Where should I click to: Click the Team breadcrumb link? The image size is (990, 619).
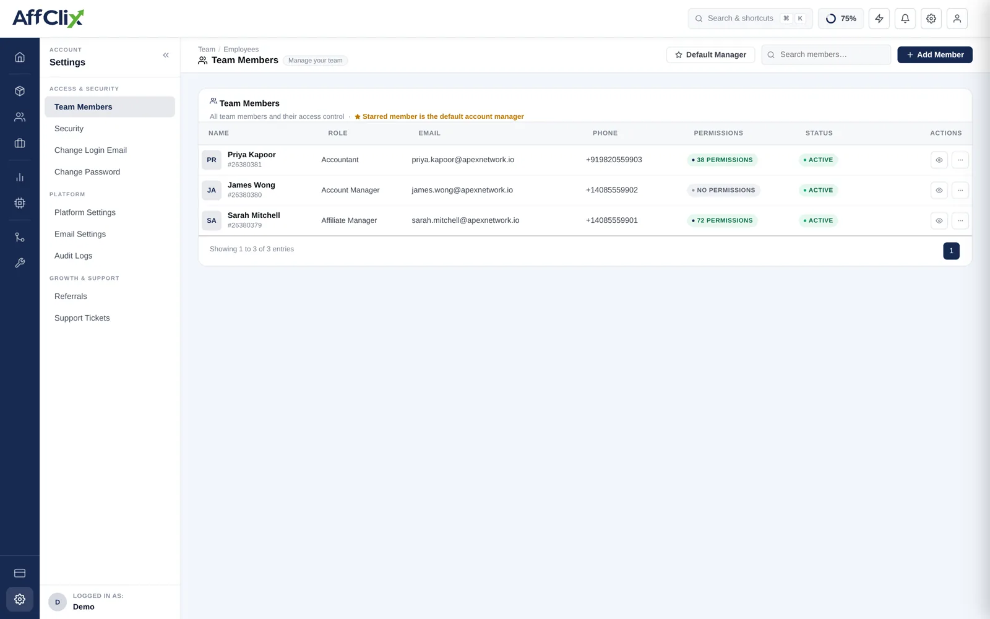[x=207, y=50]
